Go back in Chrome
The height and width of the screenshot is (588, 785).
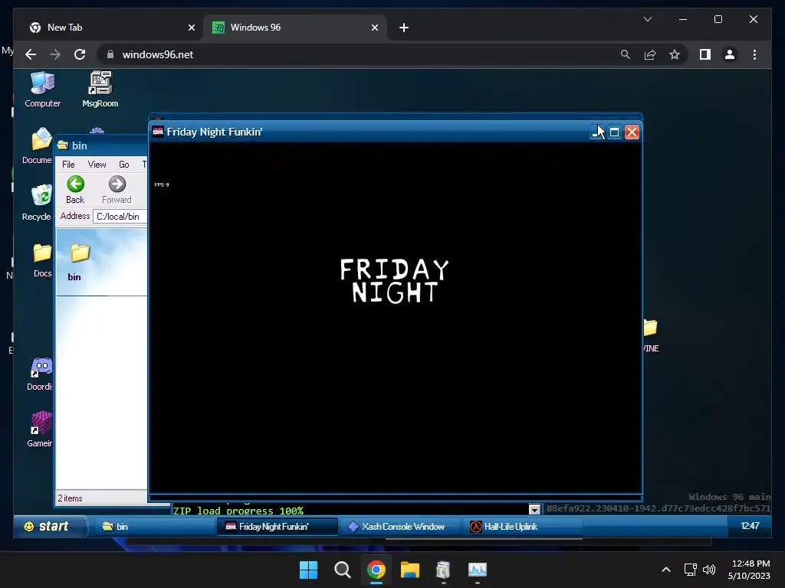(x=31, y=54)
